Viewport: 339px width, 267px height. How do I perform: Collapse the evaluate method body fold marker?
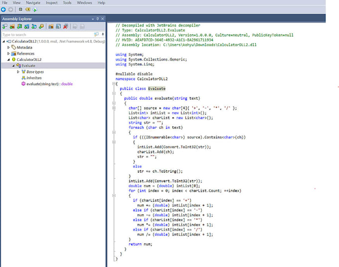114,103
